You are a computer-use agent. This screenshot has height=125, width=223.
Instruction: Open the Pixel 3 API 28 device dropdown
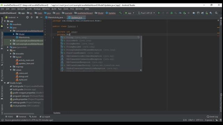pos(146,13)
